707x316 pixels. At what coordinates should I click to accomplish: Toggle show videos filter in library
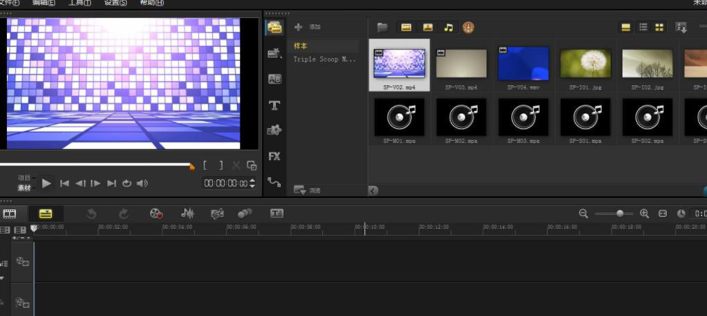[406, 28]
